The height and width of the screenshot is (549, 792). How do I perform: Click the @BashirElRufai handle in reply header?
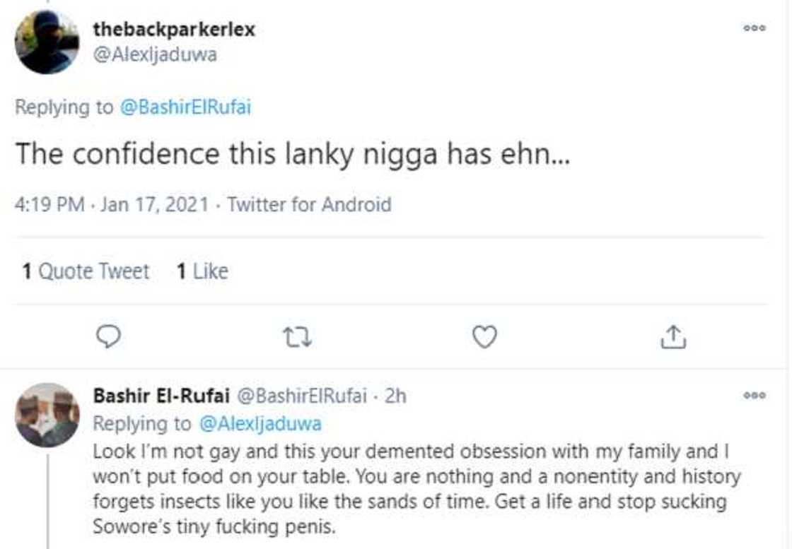pos(302,396)
